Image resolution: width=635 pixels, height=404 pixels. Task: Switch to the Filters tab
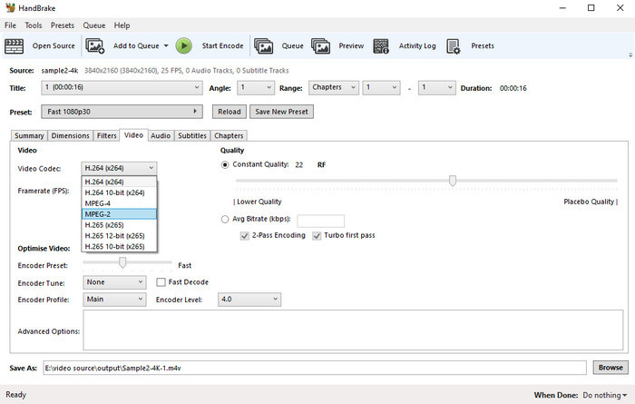click(106, 136)
